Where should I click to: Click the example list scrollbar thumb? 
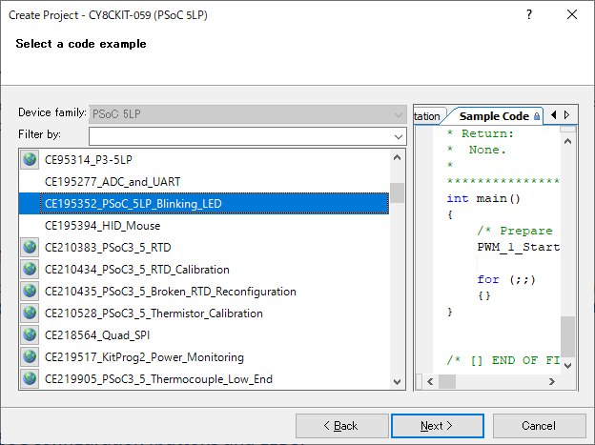pos(398,193)
